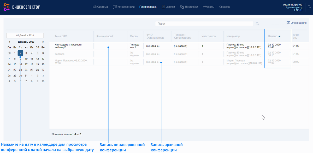Sort by Участников column header
Screen dimensions: 313x153
(x=209, y=36)
